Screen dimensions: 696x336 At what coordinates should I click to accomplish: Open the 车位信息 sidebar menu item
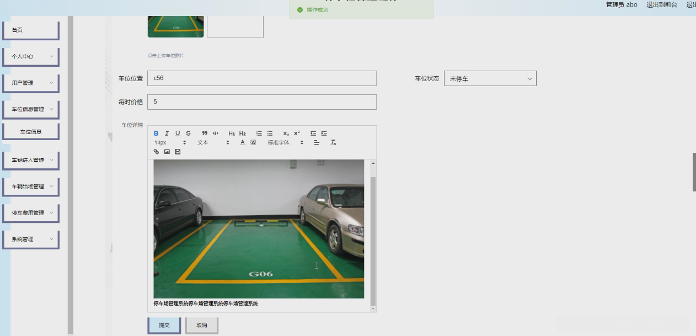pyautogui.click(x=31, y=132)
